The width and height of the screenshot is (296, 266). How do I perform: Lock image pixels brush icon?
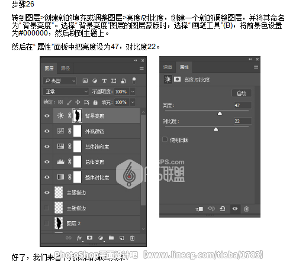click(69, 102)
